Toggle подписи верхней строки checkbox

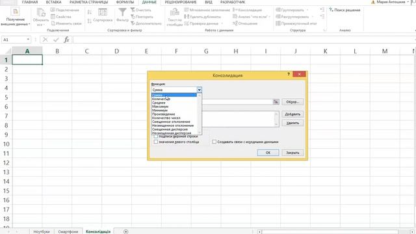[156, 136]
